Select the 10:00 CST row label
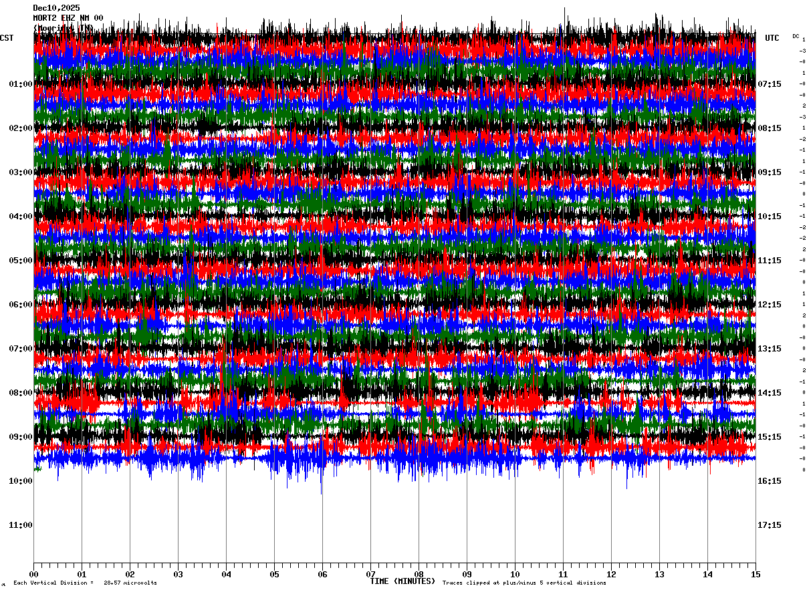This screenshot has width=809, height=592. tap(21, 481)
